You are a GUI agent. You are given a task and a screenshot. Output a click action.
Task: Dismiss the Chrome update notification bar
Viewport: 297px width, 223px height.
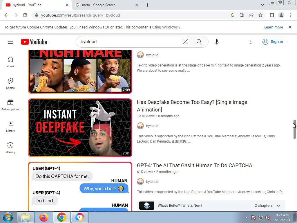pyautogui.click(x=290, y=27)
